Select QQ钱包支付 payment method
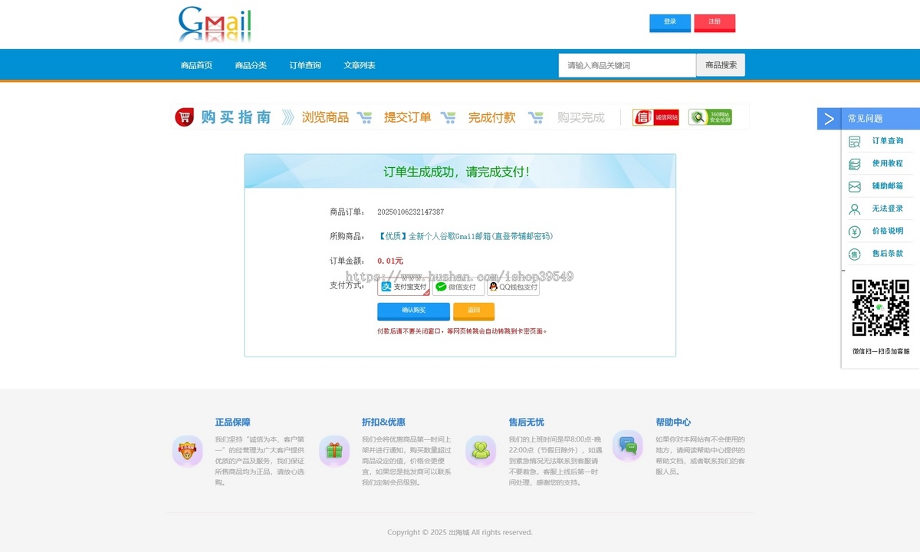920x552 pixels. pyautogui.click(x=513, y=287)
